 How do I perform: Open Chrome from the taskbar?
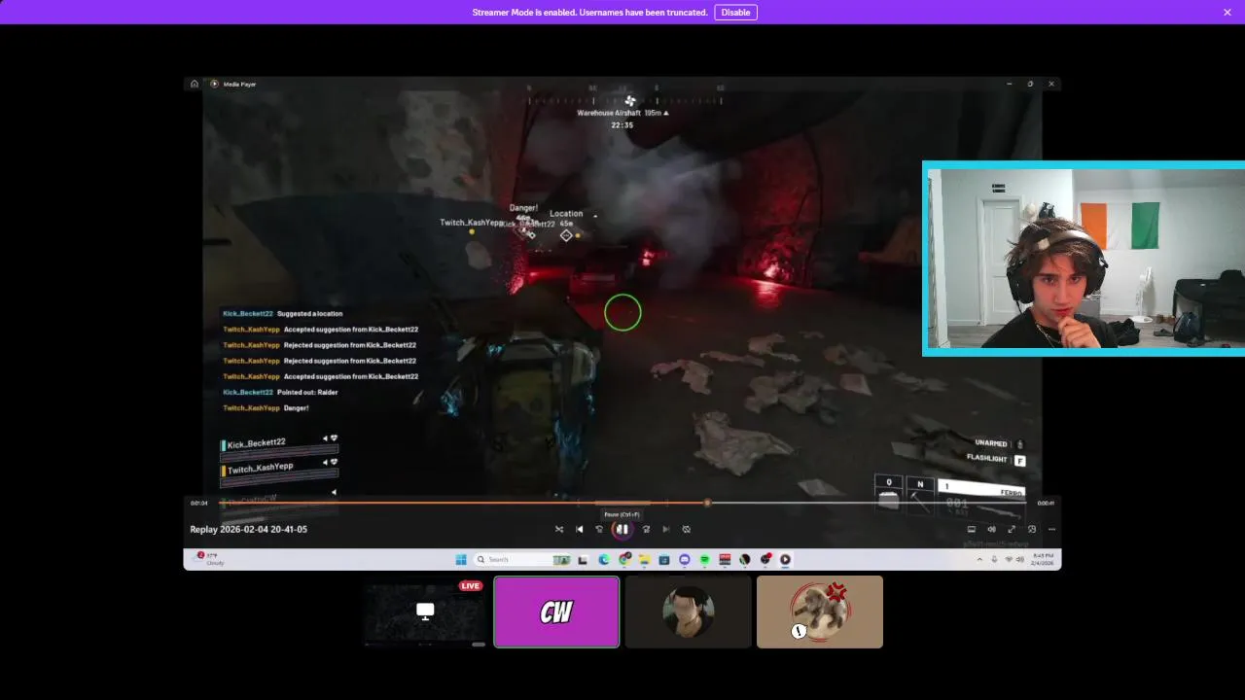click(x=624, y=559)
